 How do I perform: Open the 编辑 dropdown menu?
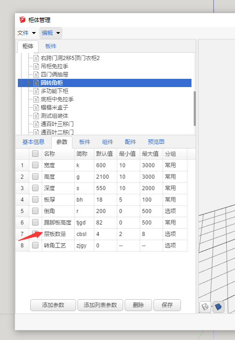[x=51, y=33]
